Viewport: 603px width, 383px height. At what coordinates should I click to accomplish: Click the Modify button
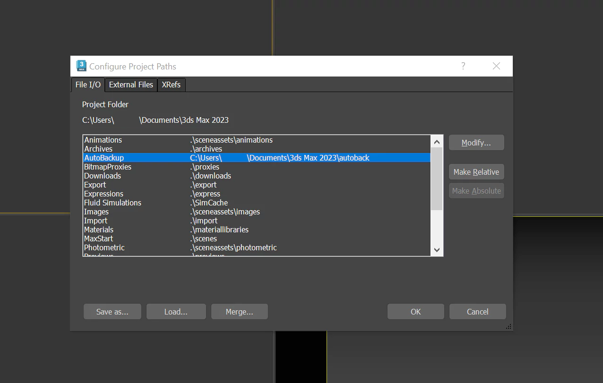476,142
